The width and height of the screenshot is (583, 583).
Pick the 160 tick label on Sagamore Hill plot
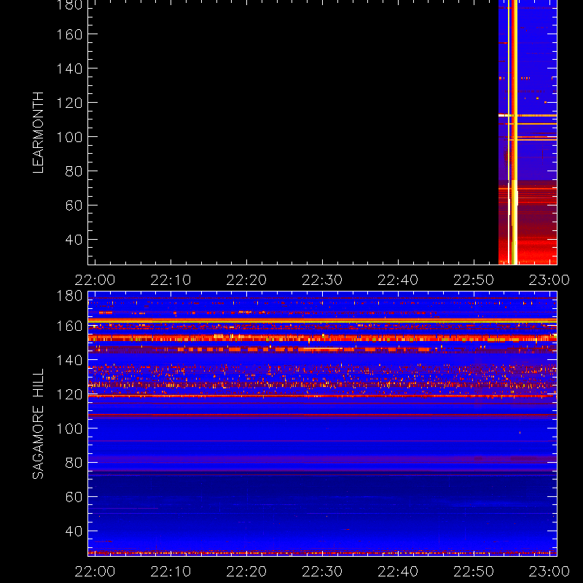coord(69,326)
